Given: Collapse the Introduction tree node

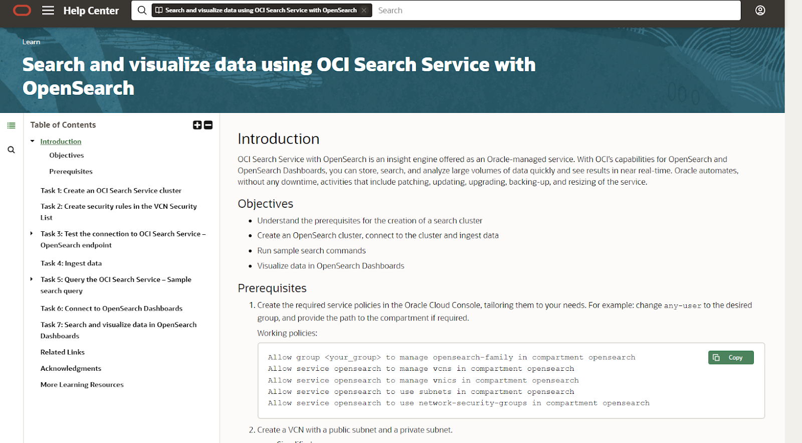Looking at the screenshot, I should pyautogui.click(x=32, y=141).
